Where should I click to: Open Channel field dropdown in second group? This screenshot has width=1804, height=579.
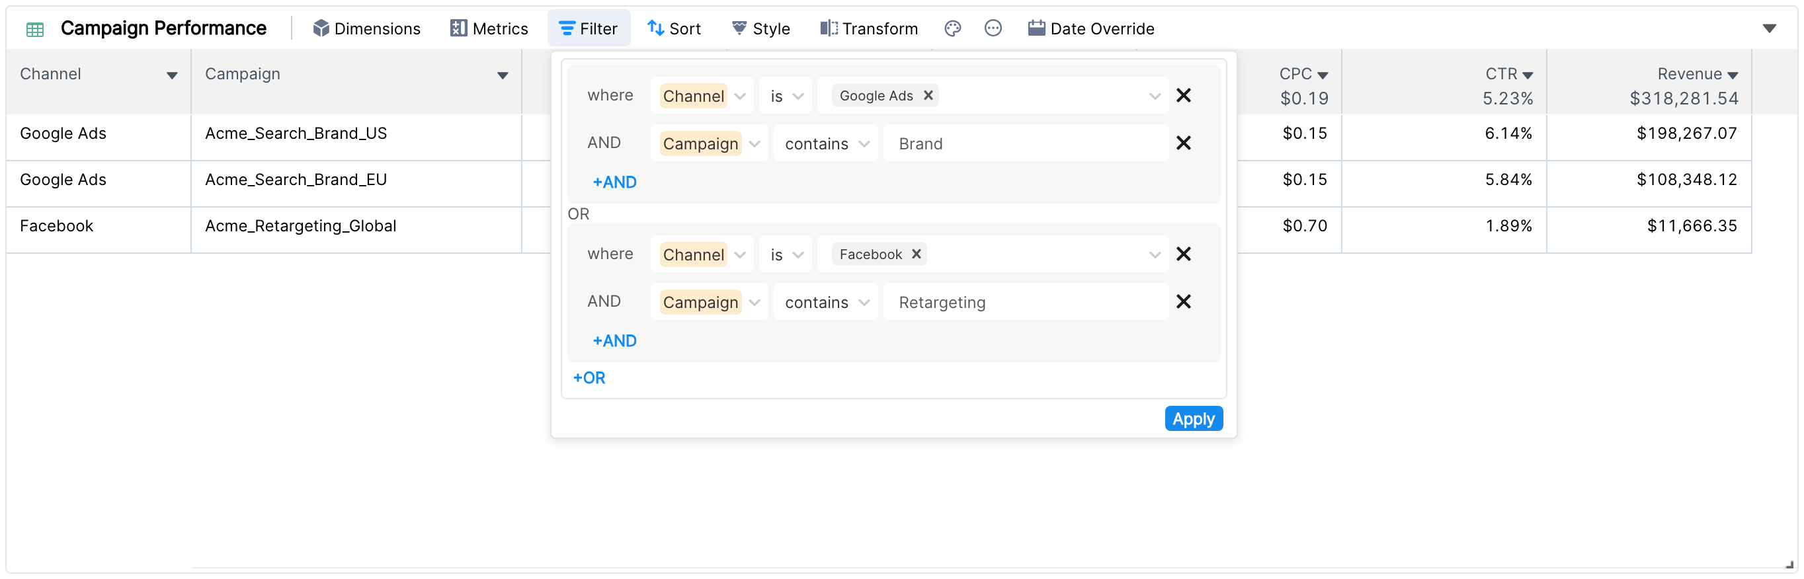tap(702, 254)
